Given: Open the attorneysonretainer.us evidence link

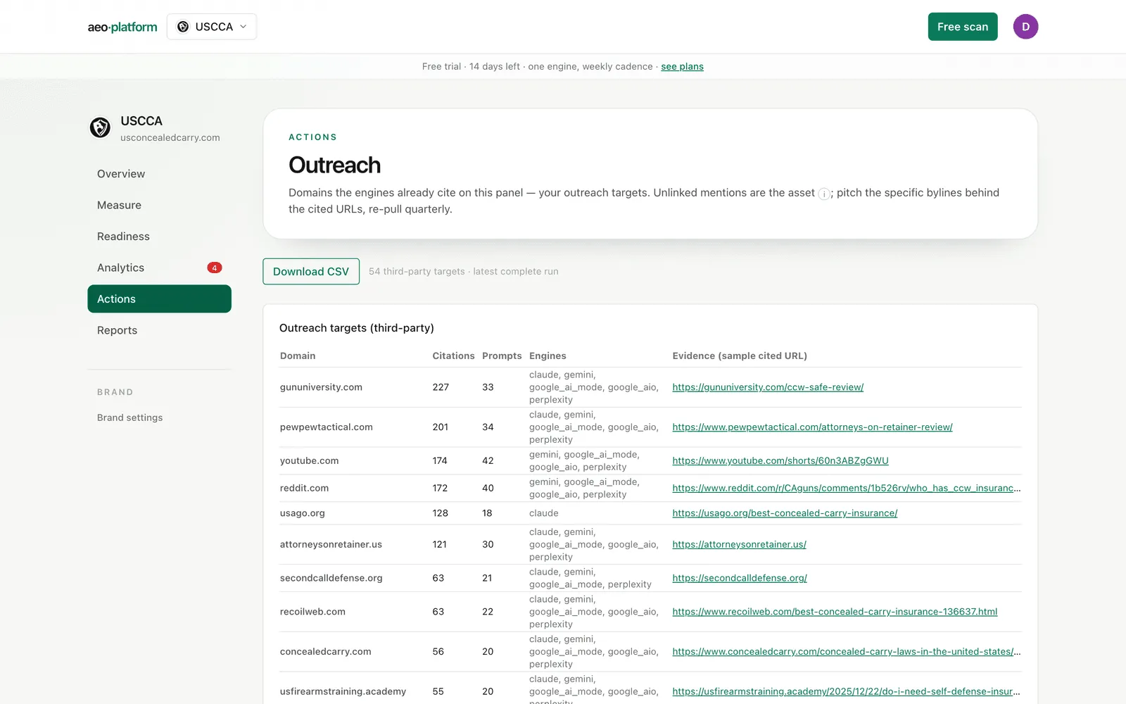Looking at the screenshot, I should (x=739, y=544).
